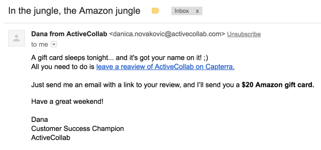This screenshot has height=150, width=321.
Task: Expand recipient details arrow beside "to me"
Action: [54, 45]
